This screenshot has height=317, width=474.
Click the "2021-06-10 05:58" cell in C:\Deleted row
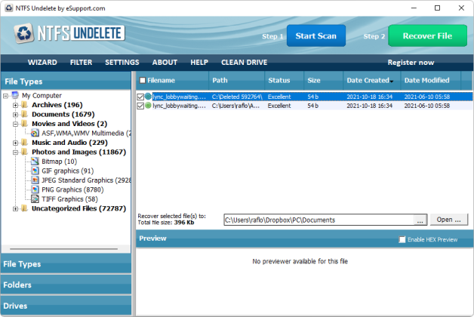click(427, 97)
